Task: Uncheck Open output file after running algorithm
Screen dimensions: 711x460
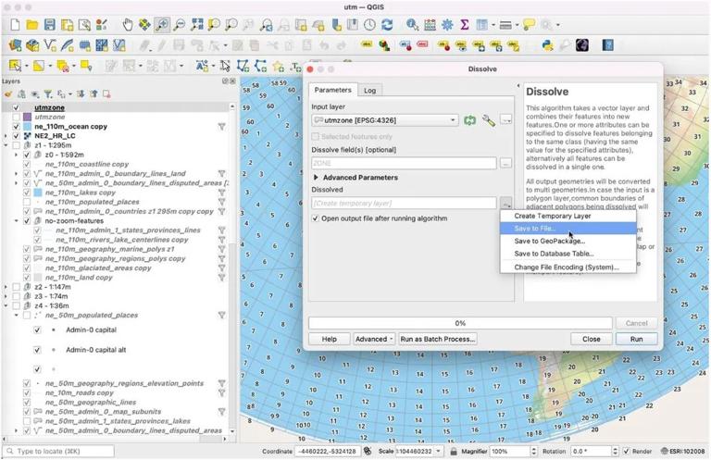Action: (316, 218)
